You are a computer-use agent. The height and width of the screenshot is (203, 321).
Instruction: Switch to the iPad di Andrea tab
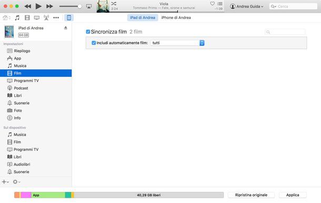143,17
